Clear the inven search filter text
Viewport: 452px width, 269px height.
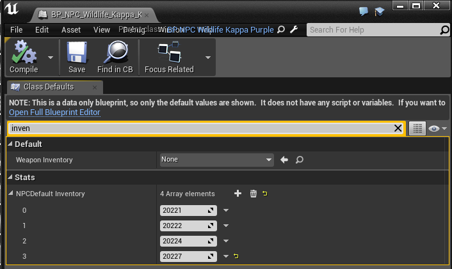(398, 128)
